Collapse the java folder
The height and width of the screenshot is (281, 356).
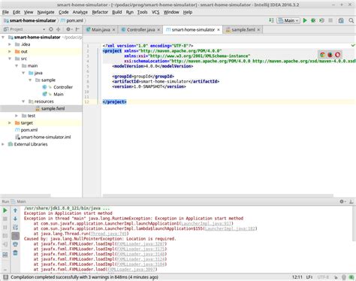point(23,73)
